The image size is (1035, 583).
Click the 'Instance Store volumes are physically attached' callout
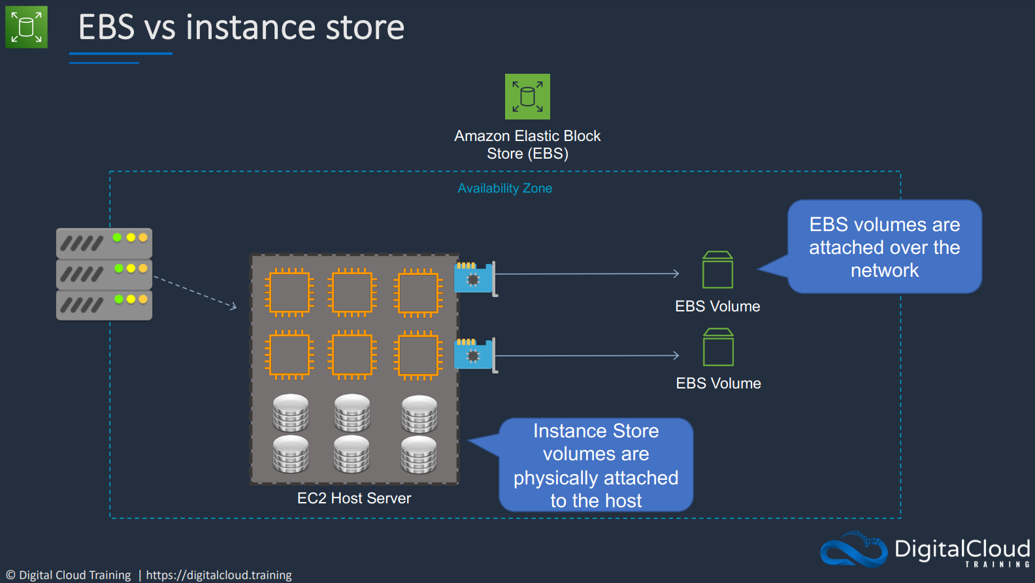pos(596,465)
